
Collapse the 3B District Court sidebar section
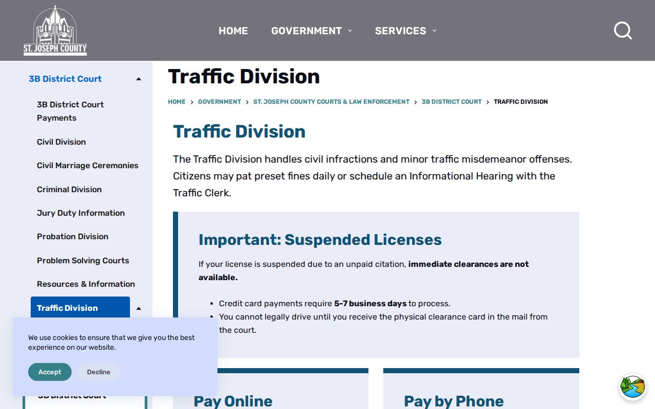click(x=139, y=79)
